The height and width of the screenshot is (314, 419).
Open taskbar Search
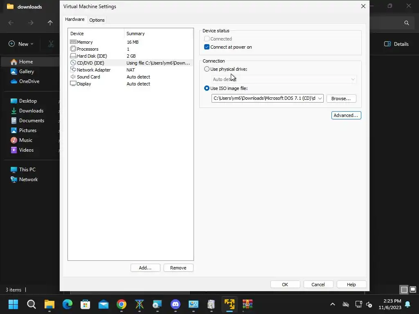pos(31,304)
